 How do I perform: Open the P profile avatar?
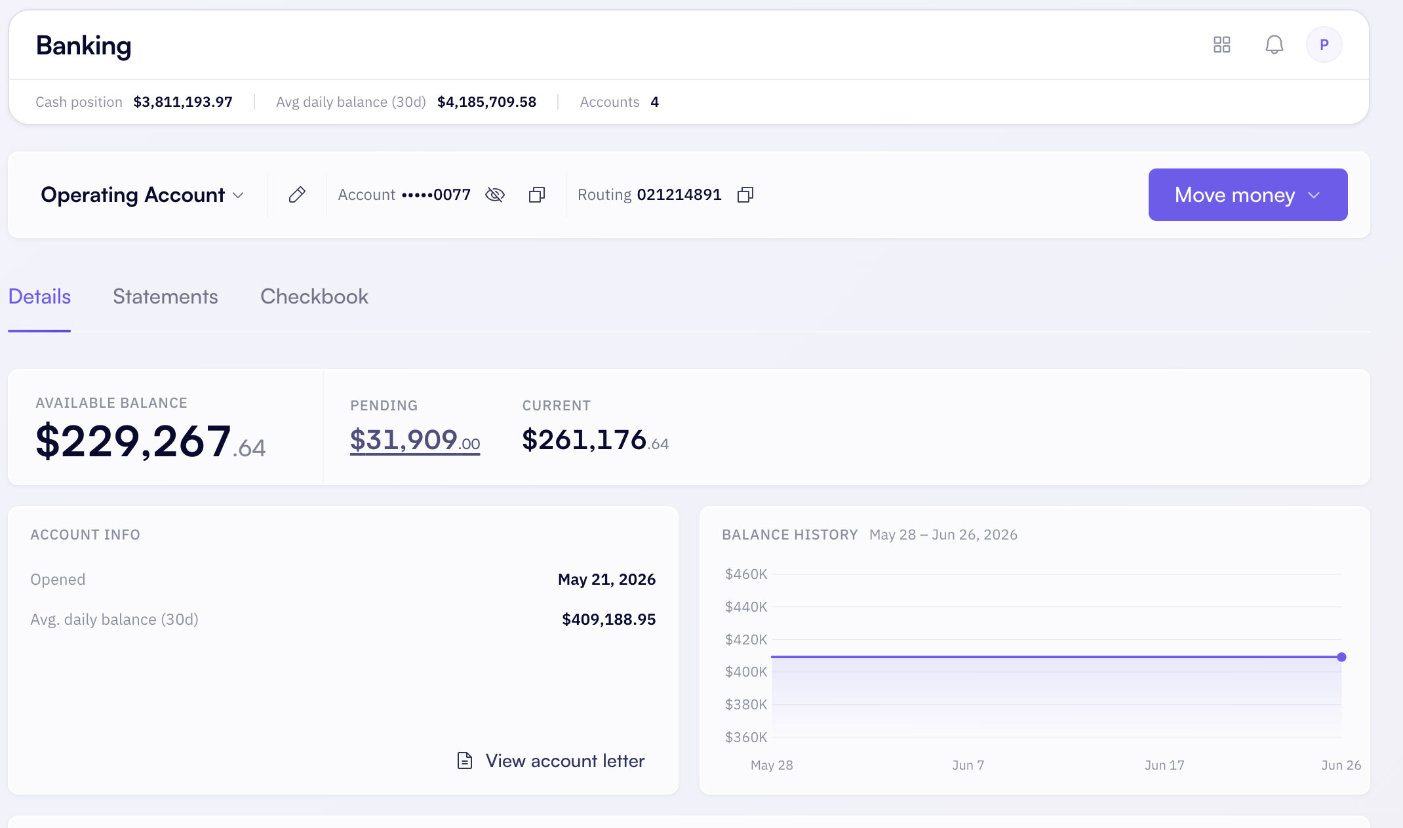1324,45
